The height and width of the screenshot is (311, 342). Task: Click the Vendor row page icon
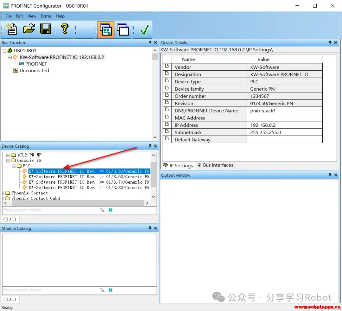point(167,66)
